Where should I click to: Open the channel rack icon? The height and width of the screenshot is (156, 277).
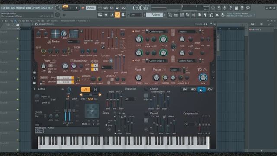182,15
